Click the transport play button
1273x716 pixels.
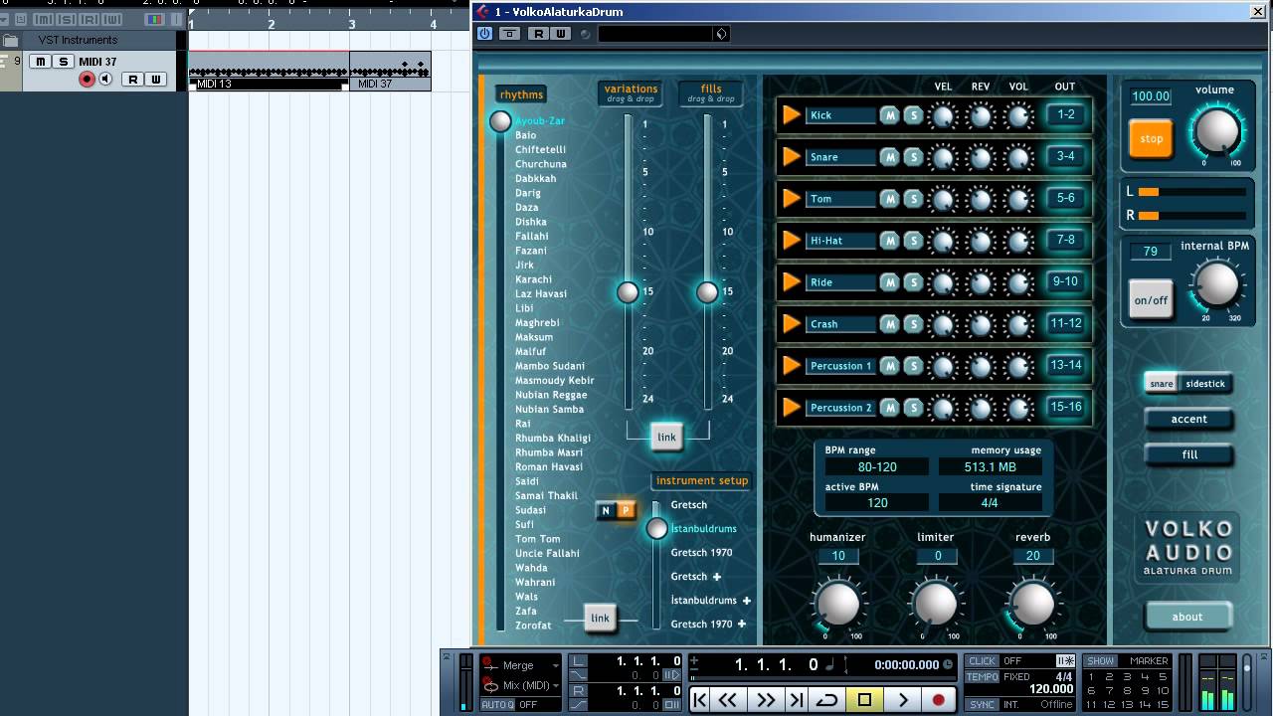[903, 700]
